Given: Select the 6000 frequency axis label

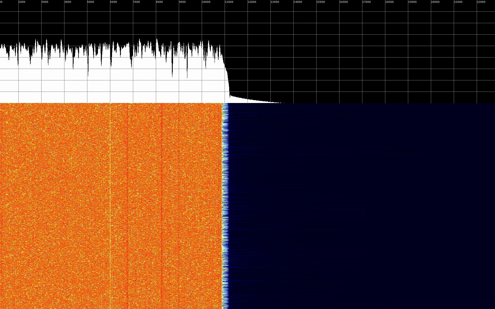Looking at the screenshot, I should click(x=114, y=2).
